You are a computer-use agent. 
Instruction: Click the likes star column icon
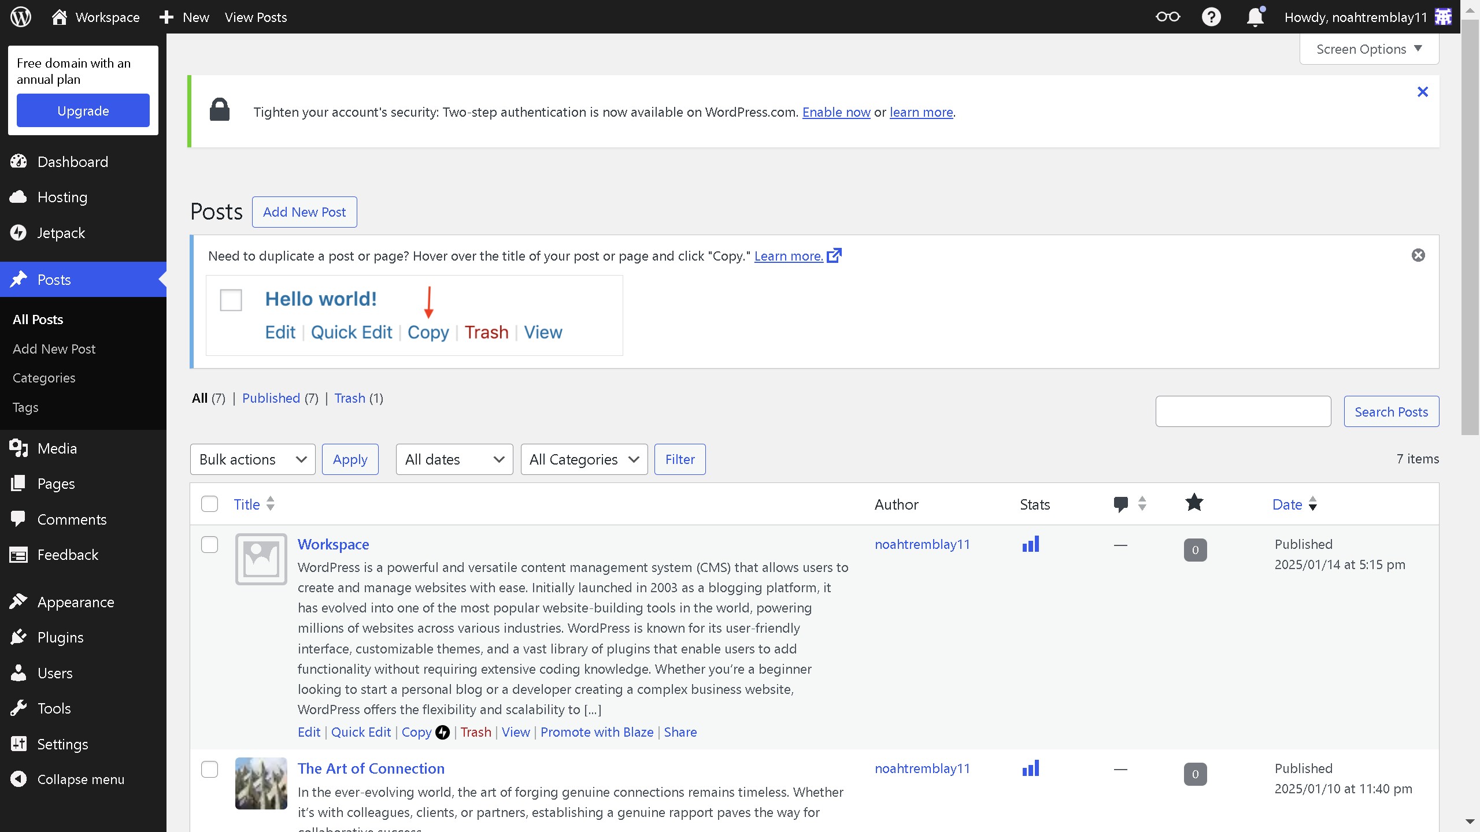1194,503
